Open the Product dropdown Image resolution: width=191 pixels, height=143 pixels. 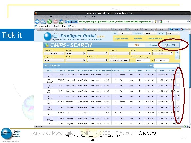click(x=97, y=53)
